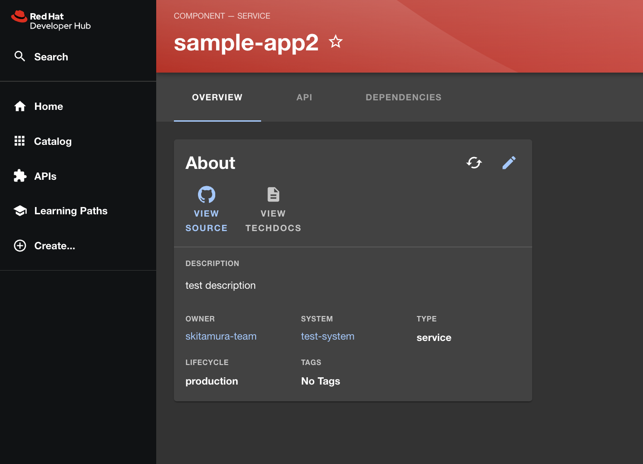Click the 'No Tags' text
The height and width of the screenshot is (464, 643).
pos(321,381)
